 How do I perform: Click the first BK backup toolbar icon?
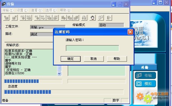point(36,18)
